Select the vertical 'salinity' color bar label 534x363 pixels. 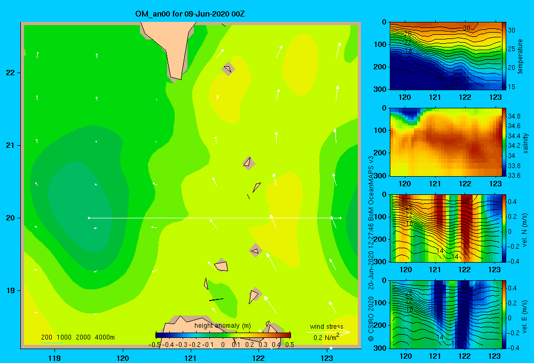click(525, 143)
